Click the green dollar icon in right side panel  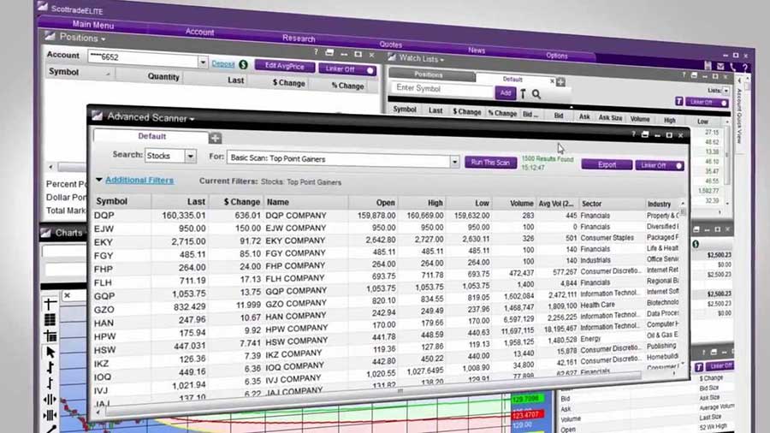[696, 244]
